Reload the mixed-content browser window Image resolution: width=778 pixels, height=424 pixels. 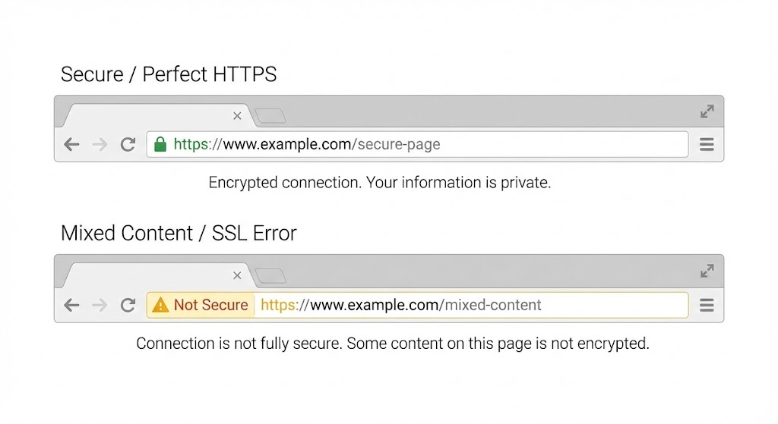(x=128, y=305)
